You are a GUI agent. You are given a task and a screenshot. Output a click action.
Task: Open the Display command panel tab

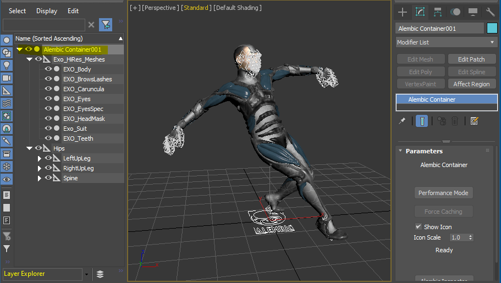point(473,12)
